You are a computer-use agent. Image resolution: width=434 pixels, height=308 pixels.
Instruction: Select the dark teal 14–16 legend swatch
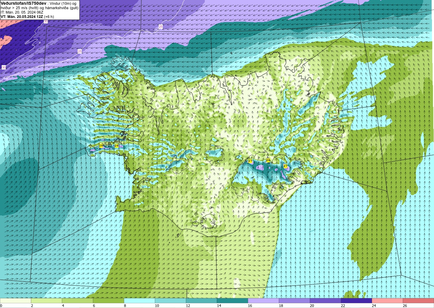tap(233, 301)
